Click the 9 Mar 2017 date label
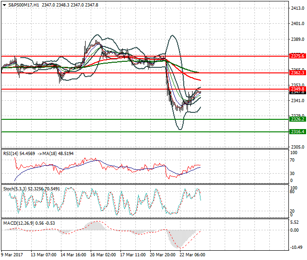The height and width of the screenshot is (260, 307). click(x=12, y=255)
